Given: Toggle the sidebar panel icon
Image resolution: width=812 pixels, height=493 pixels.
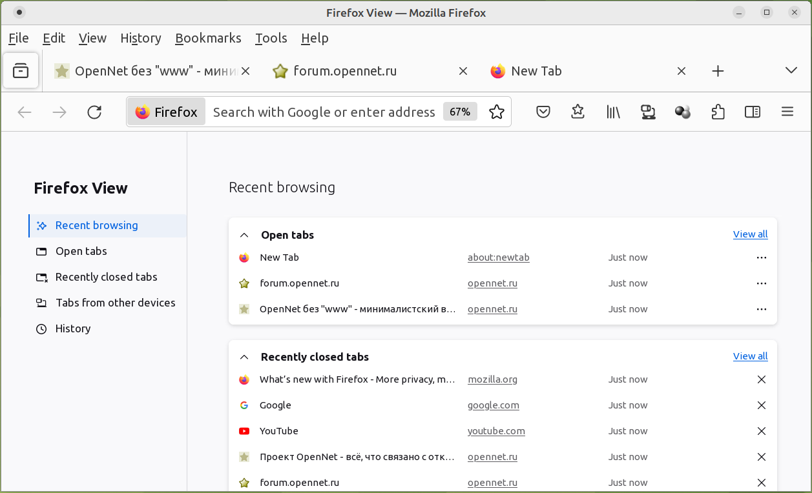Looking at the screenshot, I should [x=753, y=112].
